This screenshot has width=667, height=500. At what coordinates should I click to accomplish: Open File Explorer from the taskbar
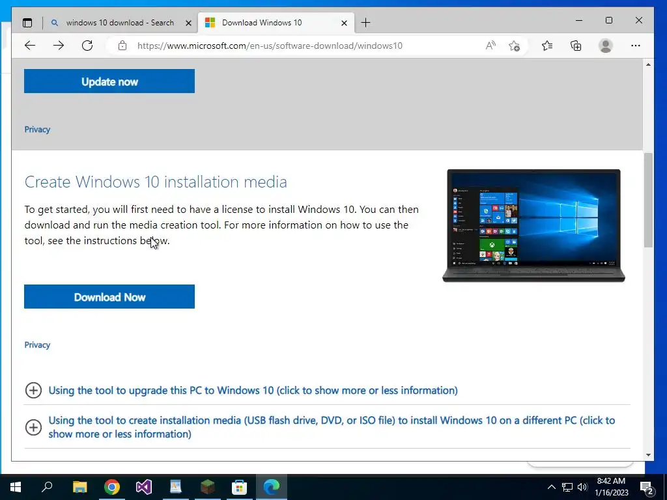pyautogui.click(x=79, y=487)
